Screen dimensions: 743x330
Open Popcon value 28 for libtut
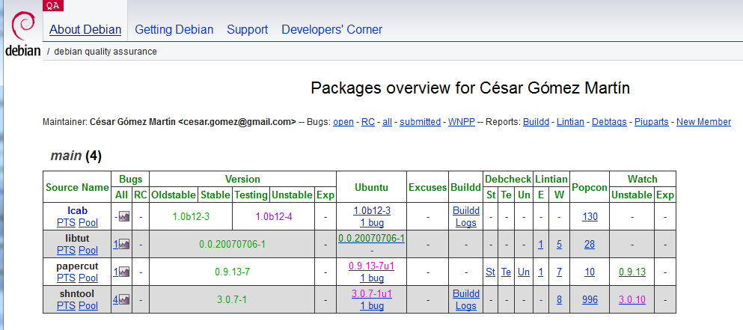pyautogui.click(x=590, y=244)
